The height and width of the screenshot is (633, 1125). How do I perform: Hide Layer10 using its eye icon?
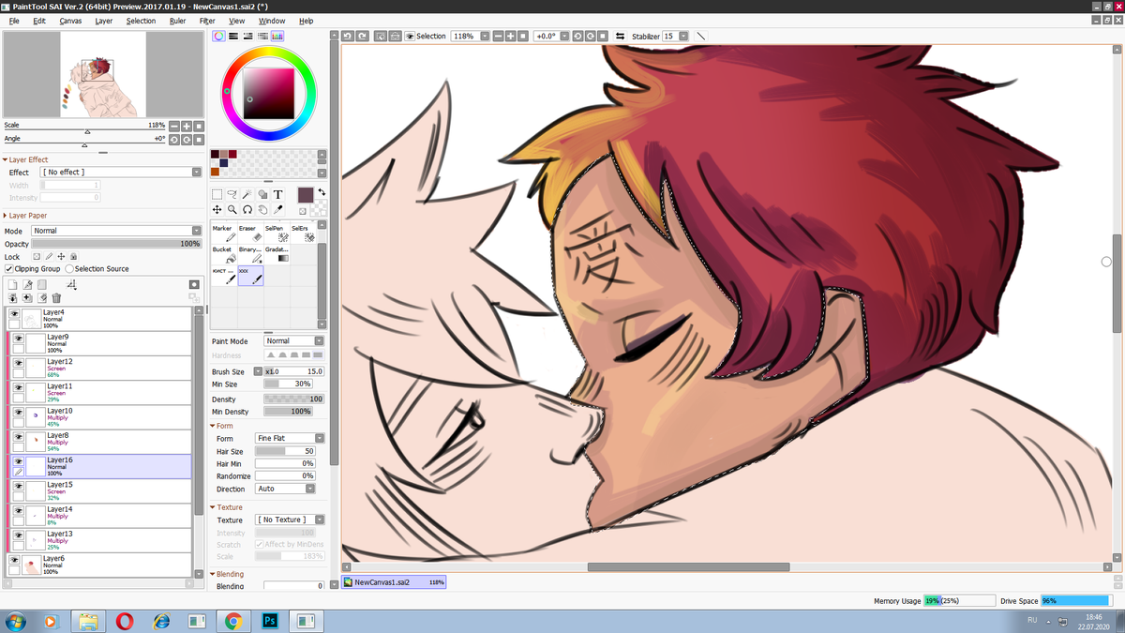point(17,412)
